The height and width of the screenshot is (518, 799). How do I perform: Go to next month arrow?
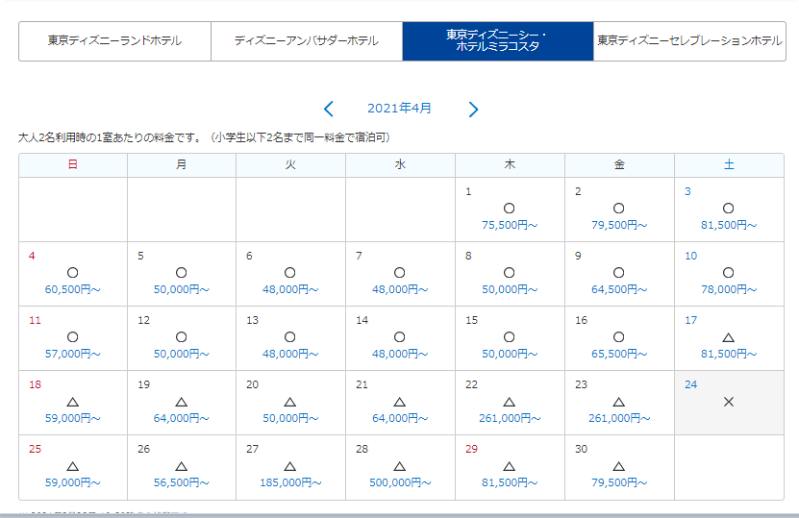tap(473, 109)
